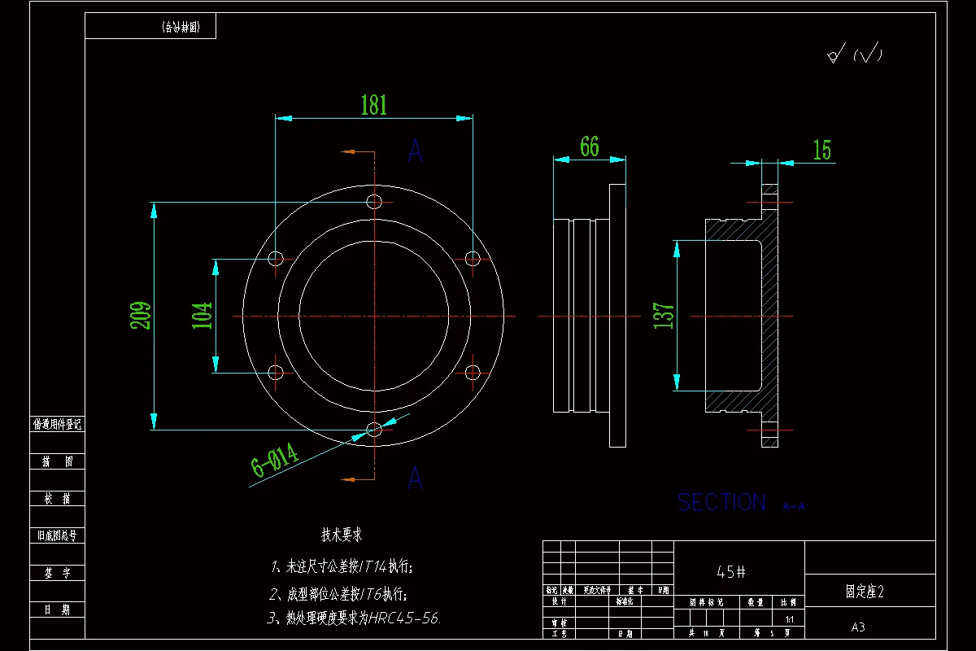
Task: Click the 181 horizontal dimension text
Action: tap(374, 106)
